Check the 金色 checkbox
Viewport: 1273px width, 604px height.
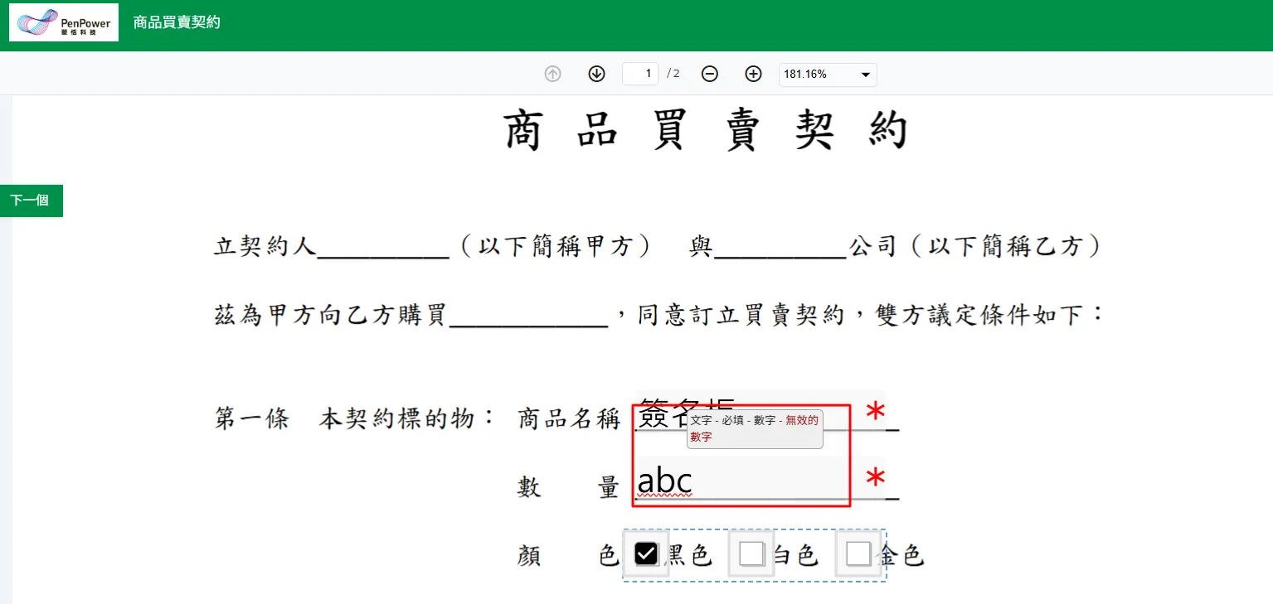pyautogui.click(x=858, y=553)
